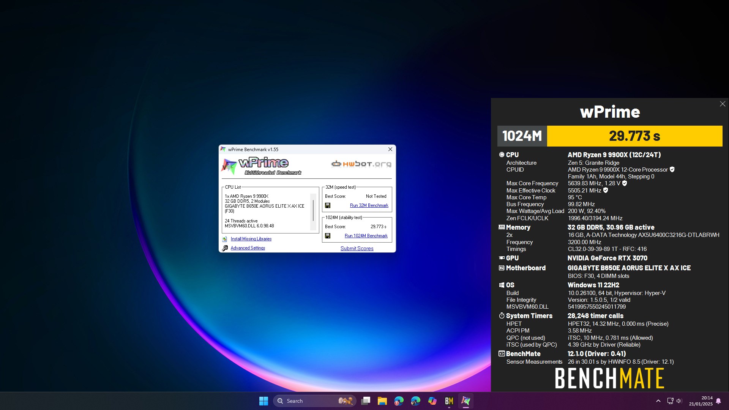Click 12.1.0 (Driver: 0.41) version text
This screenshot has height=410, width=729.
tap(597, 353)
